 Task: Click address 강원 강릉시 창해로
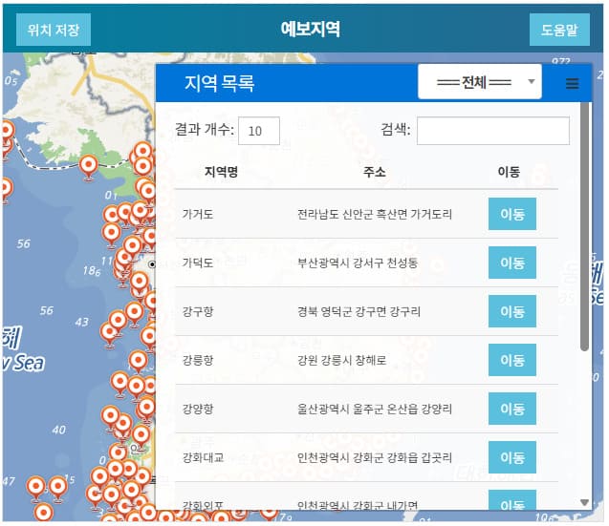342,360
